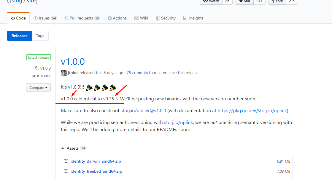Click the commit icon beside b1430e7

point(34,76)
